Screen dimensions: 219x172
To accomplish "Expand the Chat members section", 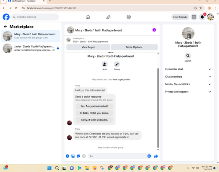I will (x=188, y=77).
